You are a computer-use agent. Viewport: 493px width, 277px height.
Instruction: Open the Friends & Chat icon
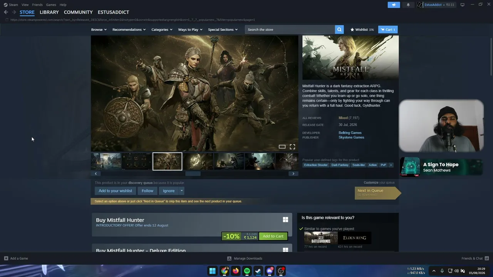[487, 259]
